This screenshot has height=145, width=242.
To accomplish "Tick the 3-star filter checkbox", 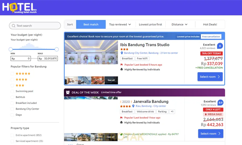I will [x=12, y=85].
